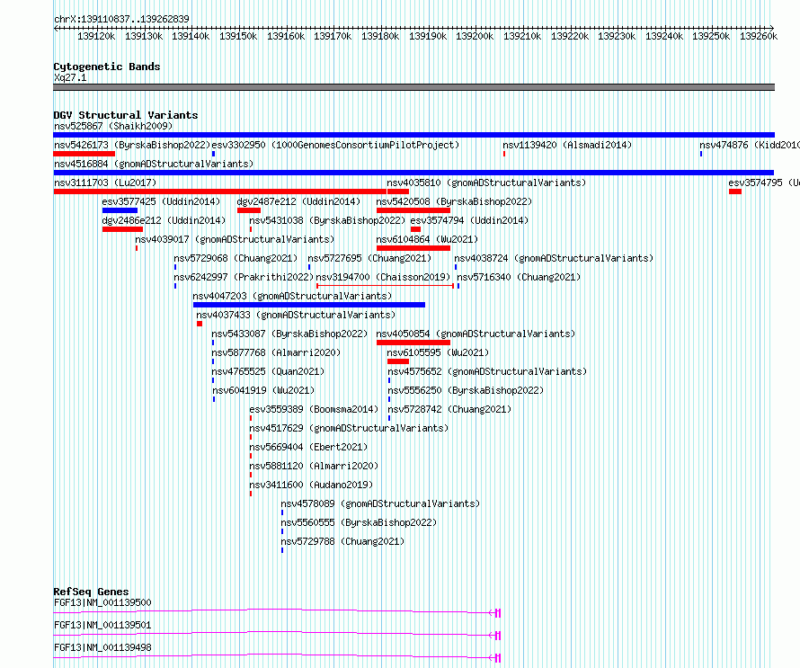This screenshot has width=800, height=668.
Task: Select nsv4047203 gnomADStructuralVariants label
Action: pos(292,296)
